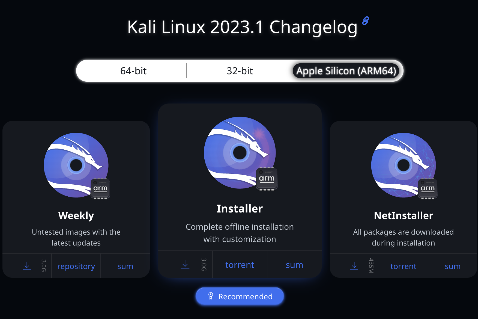478x319 pixels.
Task: Download the Weekly image via arrow icon
Action: click(27, 265)
